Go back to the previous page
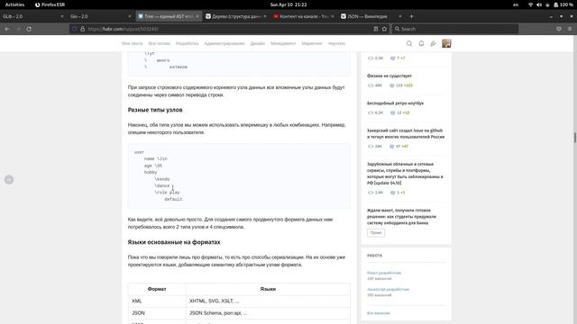This screenshot has height=324, width=577. click(7, 29)
